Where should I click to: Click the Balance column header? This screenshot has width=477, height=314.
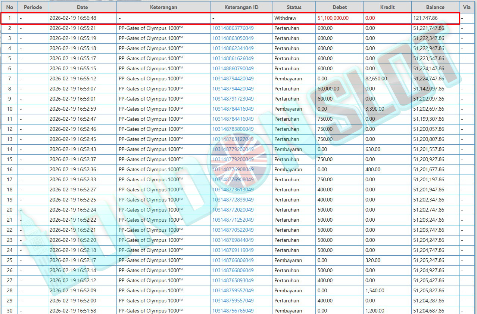[435, 7]
